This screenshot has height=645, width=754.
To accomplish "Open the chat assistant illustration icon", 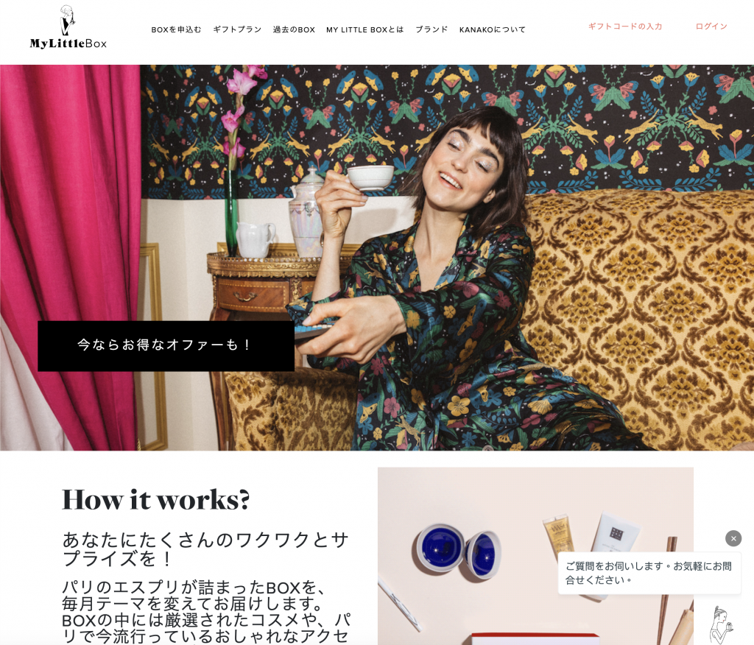I will 722,625.
